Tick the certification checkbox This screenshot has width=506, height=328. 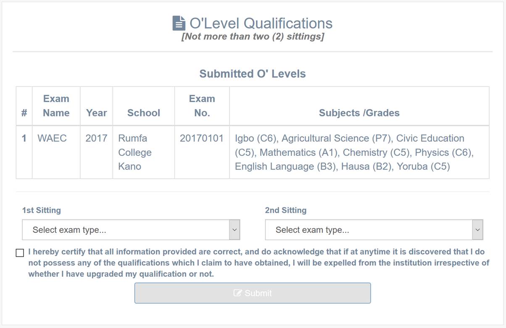pos(20,253)
